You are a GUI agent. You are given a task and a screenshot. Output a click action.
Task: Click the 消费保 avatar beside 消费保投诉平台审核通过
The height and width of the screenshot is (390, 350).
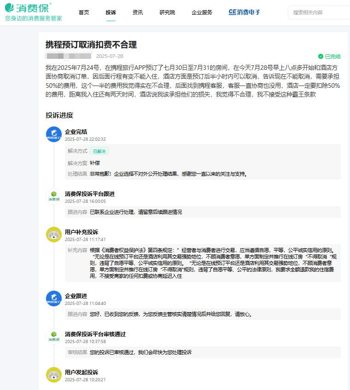(x=54, y=337)
